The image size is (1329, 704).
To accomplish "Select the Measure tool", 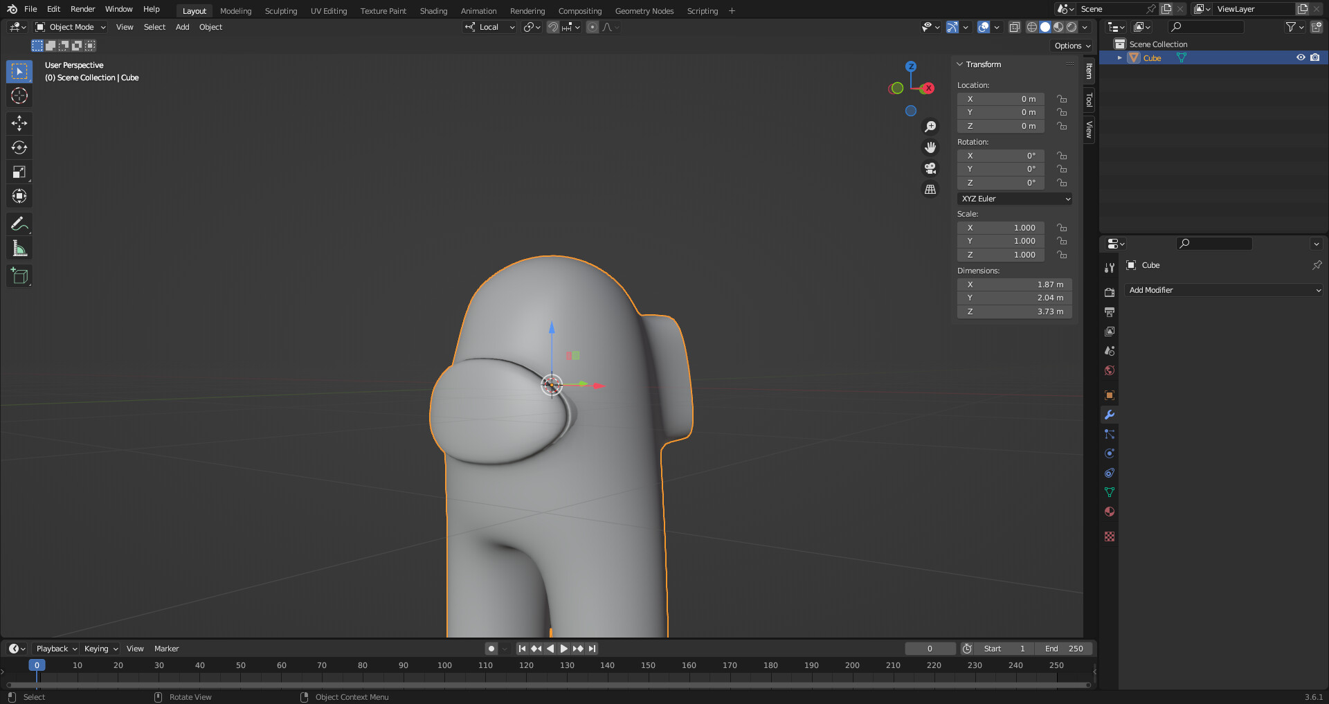I will tap(19, 249).
